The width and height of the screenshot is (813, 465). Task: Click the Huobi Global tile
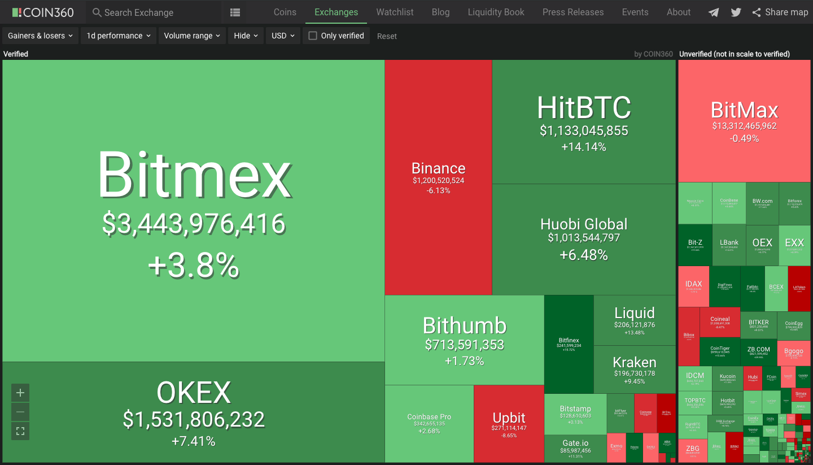click(x=584, y=240)
